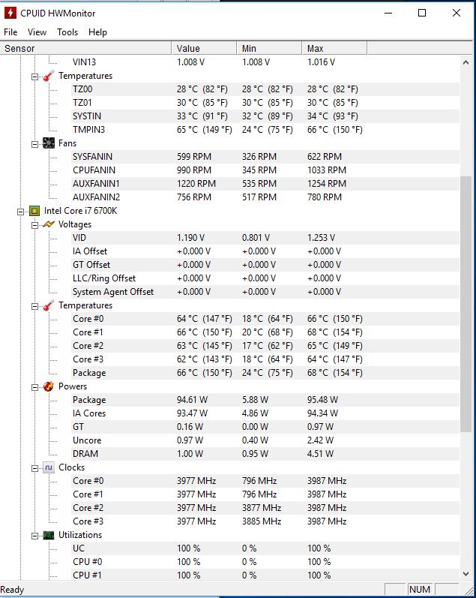Select the CPU #0 utilization row

[265, 562]
